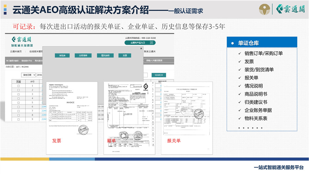Expand the 审核日期 dropdown

pos(28,75)
